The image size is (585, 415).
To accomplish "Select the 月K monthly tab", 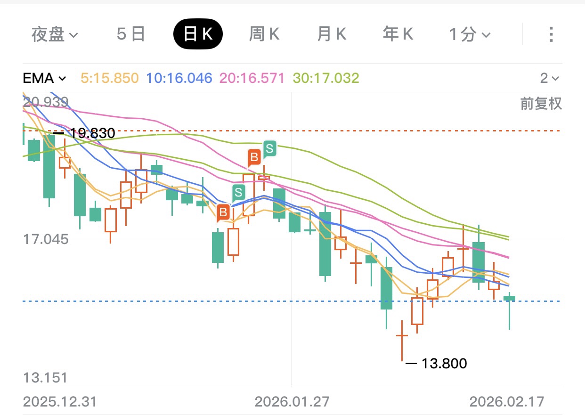I will point(332,34).
